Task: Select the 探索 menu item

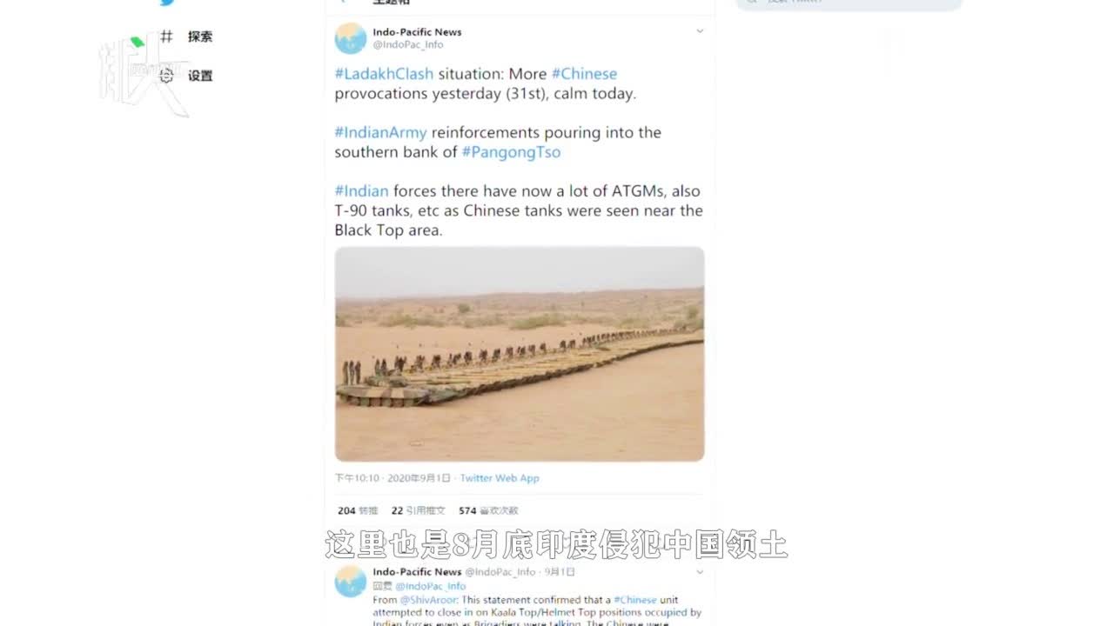Action: pos(200,37)
